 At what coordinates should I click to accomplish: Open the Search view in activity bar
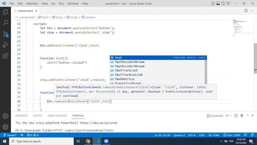tap(5, 23)
